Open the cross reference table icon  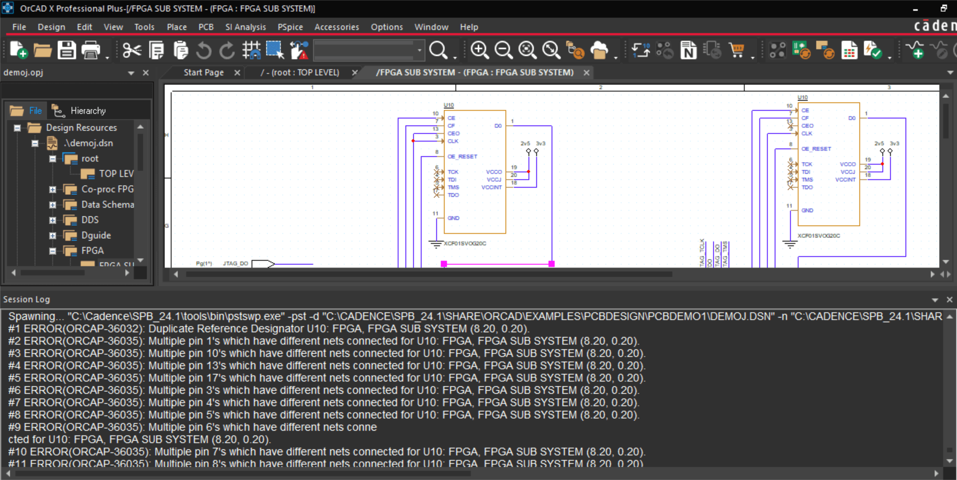849,50
